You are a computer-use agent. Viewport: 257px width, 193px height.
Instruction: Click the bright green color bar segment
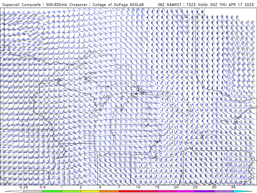click(52, 191)
